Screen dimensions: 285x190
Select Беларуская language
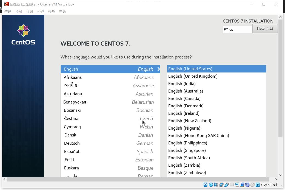110,102
